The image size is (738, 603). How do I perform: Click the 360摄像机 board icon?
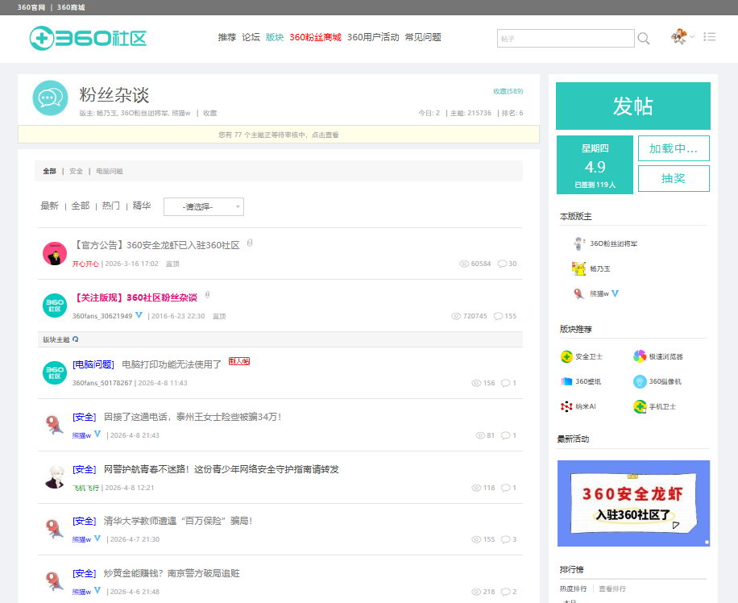point(640,381)
